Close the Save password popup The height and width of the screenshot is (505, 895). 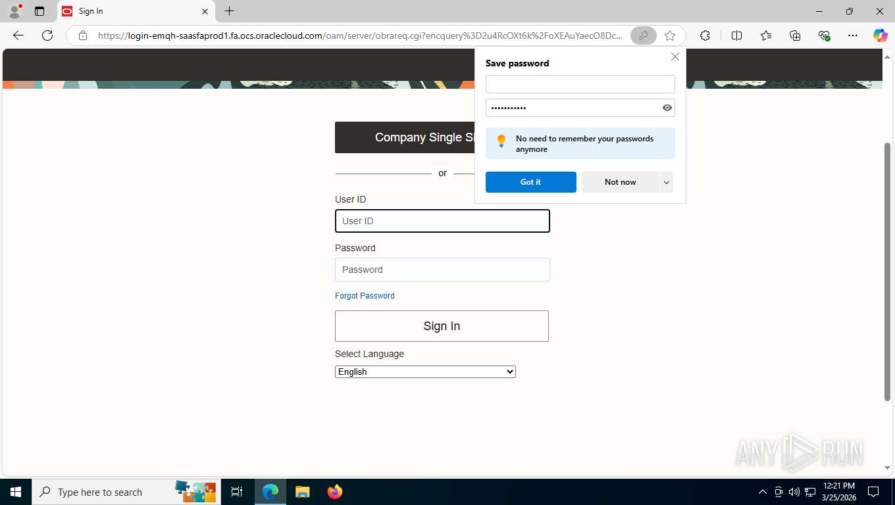coord(675,57)
